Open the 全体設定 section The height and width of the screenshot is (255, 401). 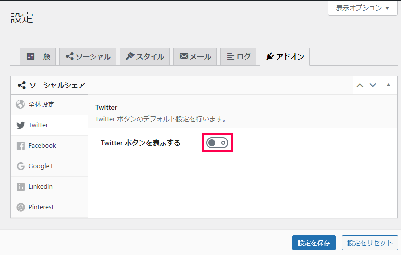point(49,105)
